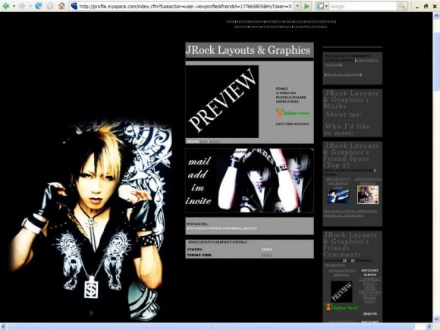Open the second top friend's framed thumbnail
This screenshot has width=440, height=330.
[x=368, y=194]
